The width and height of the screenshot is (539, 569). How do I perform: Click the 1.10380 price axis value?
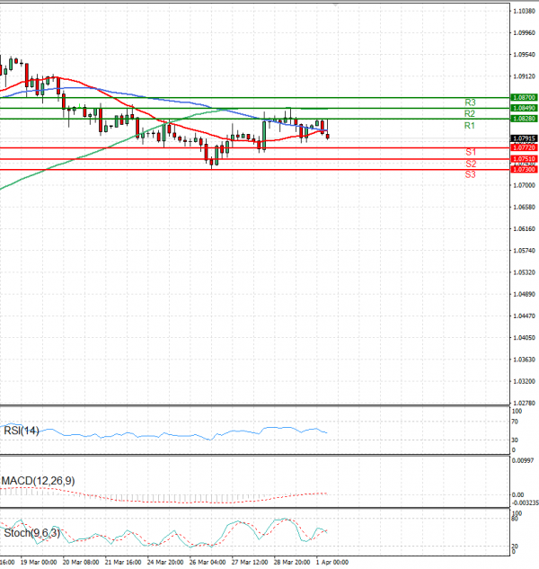(x=525, y=12)
